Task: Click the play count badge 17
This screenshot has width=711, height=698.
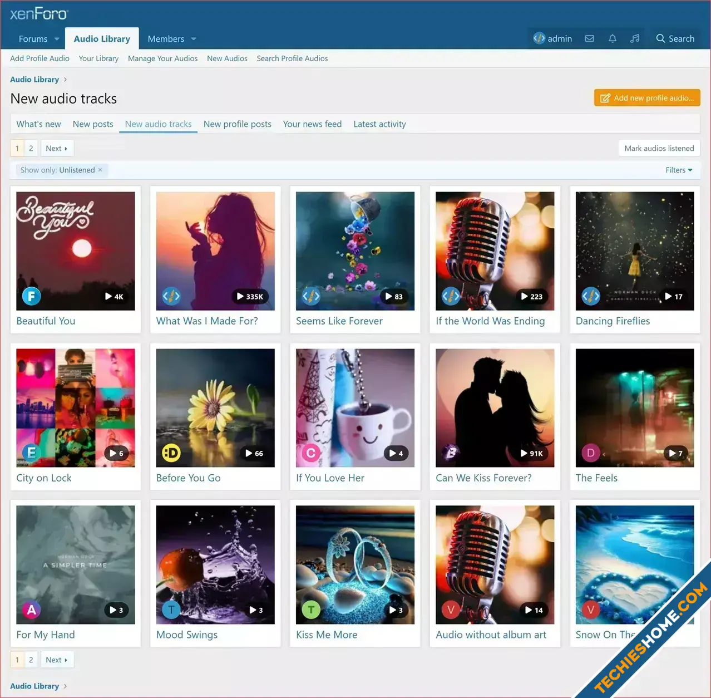Action: click(x=674, y=297)
